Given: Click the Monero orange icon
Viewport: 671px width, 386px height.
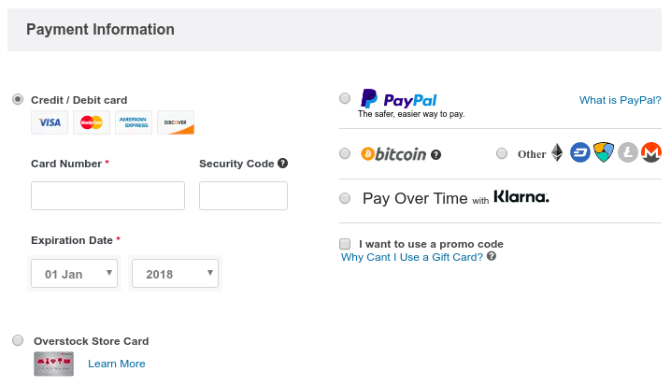Looking at the screenshot, I should click(651, 152).
